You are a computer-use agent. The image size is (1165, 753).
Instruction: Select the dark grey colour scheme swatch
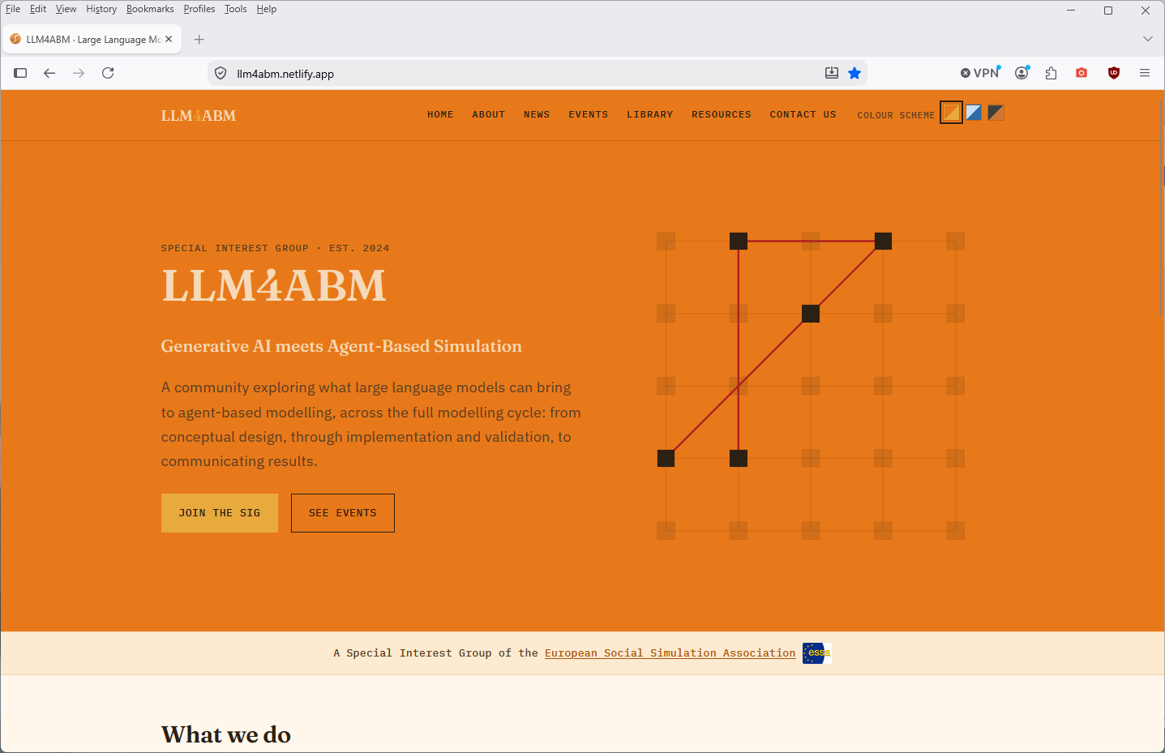996,113
